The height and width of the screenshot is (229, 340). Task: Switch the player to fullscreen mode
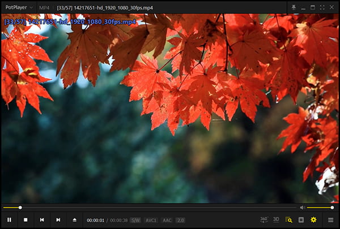click(322, 7)
